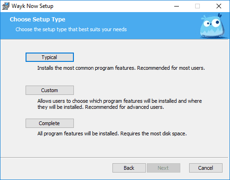Click the 'Wayk Now Setup' title text
Viewport: 230px width, 180px height.
tap(33, 6)
